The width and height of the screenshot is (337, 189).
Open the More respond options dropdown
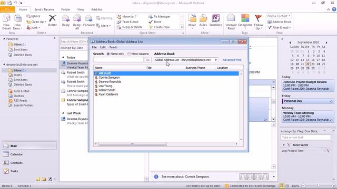pyautogui.click(x=103, y=26)
